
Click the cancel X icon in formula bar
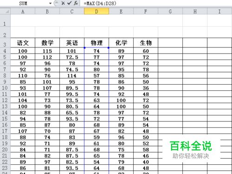[x=63, y=3]
